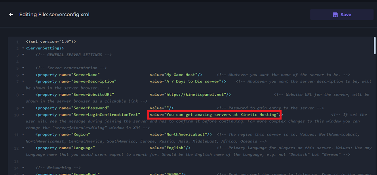Toggle fold arrow on line 5 Server representation

tap(23, 68)
